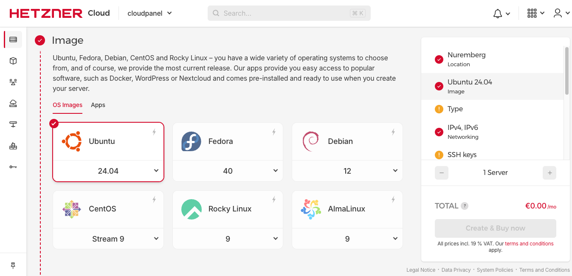572x276 pixels.
Task: Open the Ubuntu version dropdown
Action: click(108, 171)
